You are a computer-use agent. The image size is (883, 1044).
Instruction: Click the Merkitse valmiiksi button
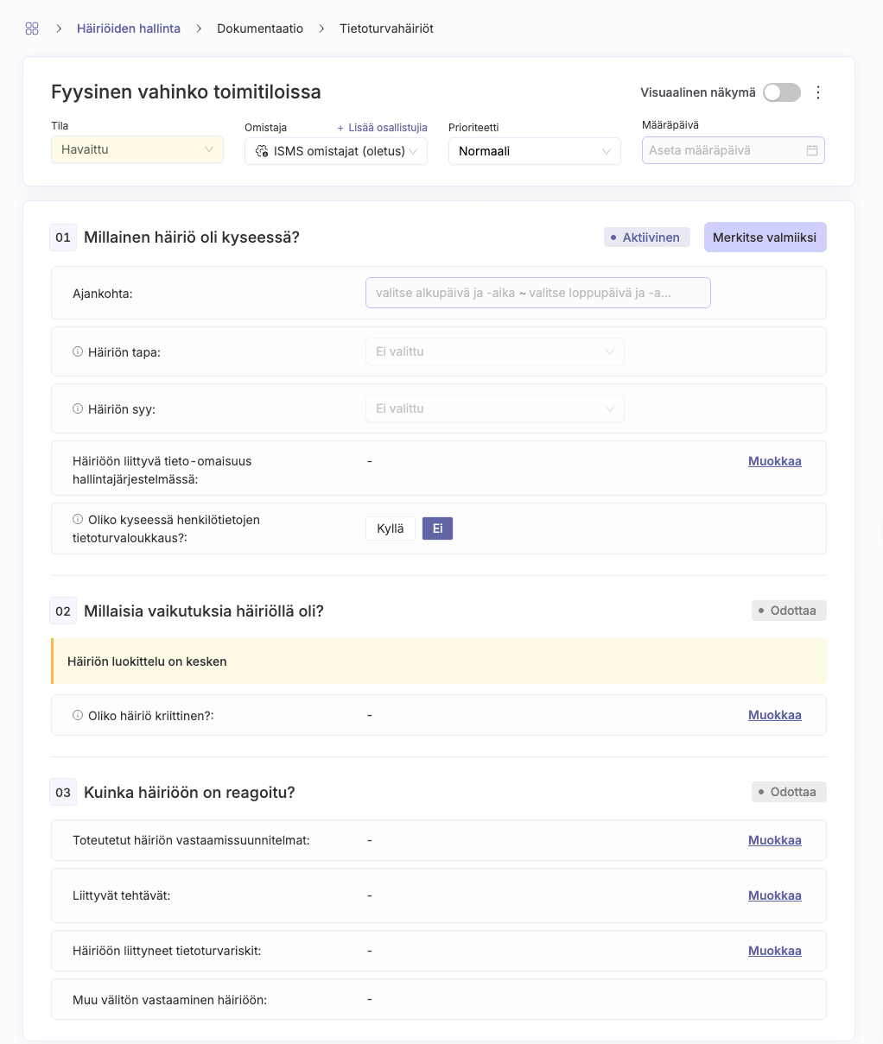coord(765,237)
